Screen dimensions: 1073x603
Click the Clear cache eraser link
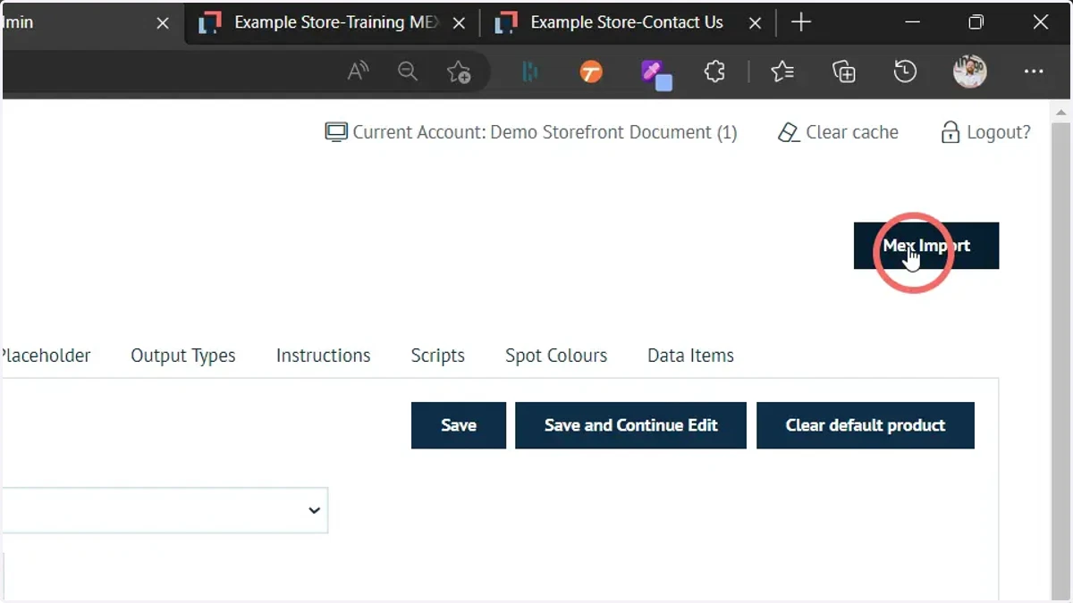838,132
